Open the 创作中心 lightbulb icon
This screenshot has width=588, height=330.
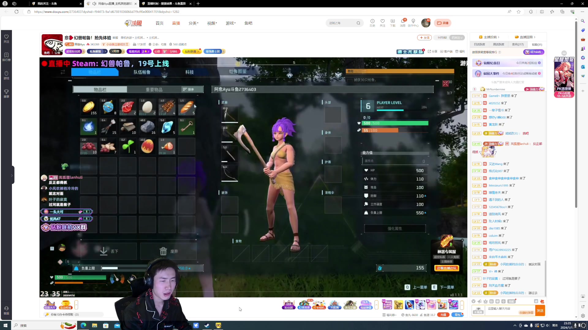tap(413, 23)
